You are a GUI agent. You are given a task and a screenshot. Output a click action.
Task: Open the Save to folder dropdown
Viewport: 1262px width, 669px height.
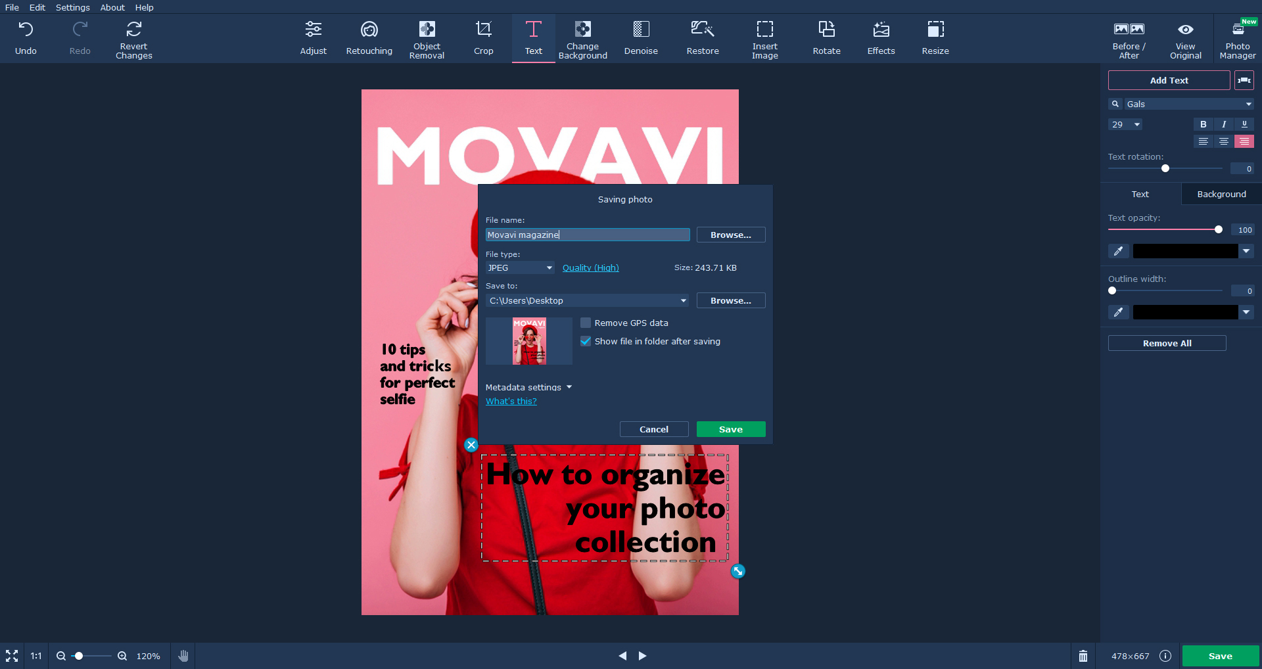pos(588,300)
